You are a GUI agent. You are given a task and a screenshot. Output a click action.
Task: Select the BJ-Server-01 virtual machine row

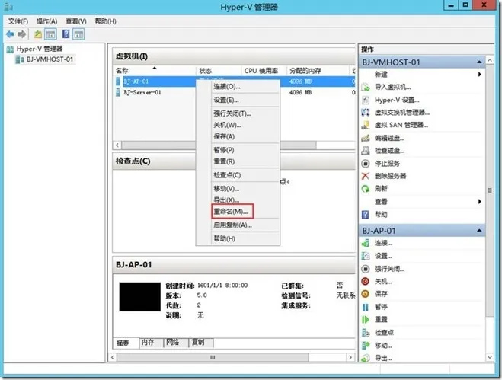click(235, 92)
